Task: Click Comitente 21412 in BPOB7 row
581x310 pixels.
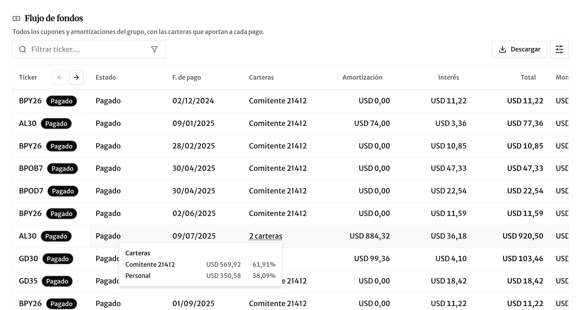Action: coord(278,168)
